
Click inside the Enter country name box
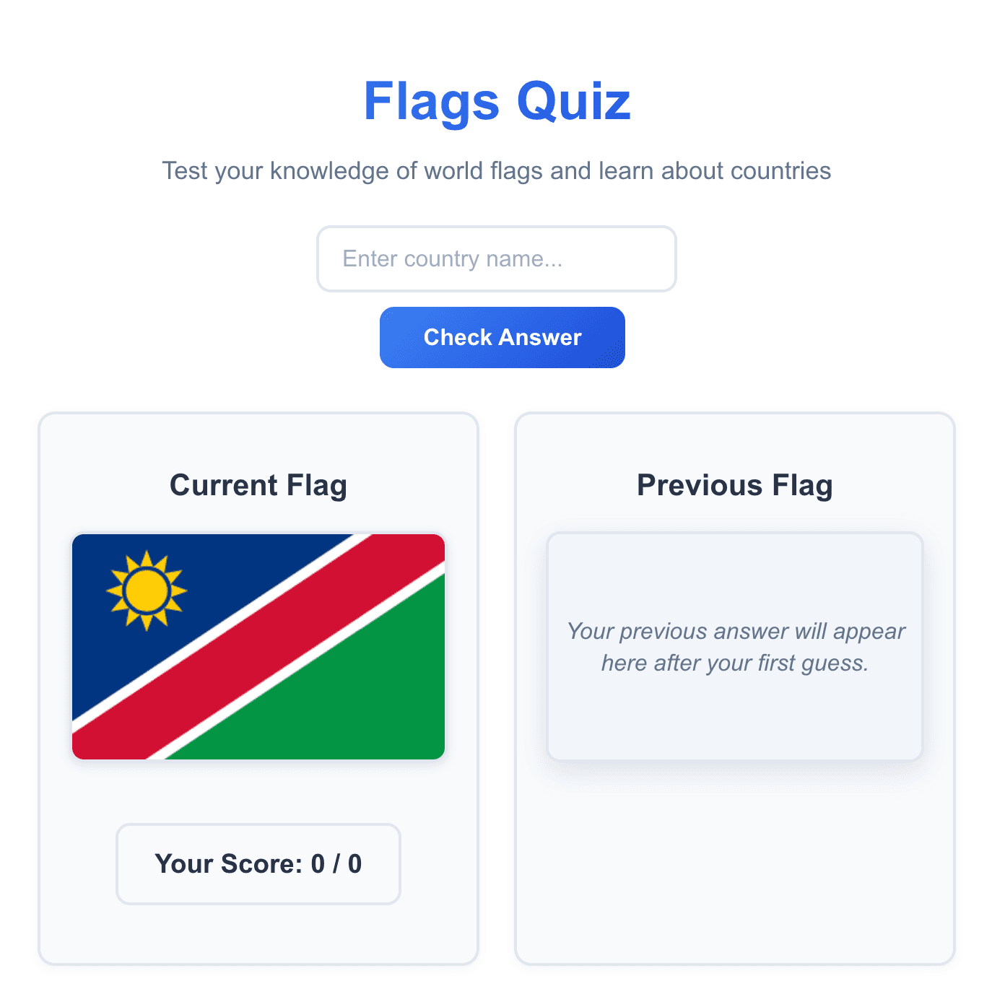coord(496,258)
